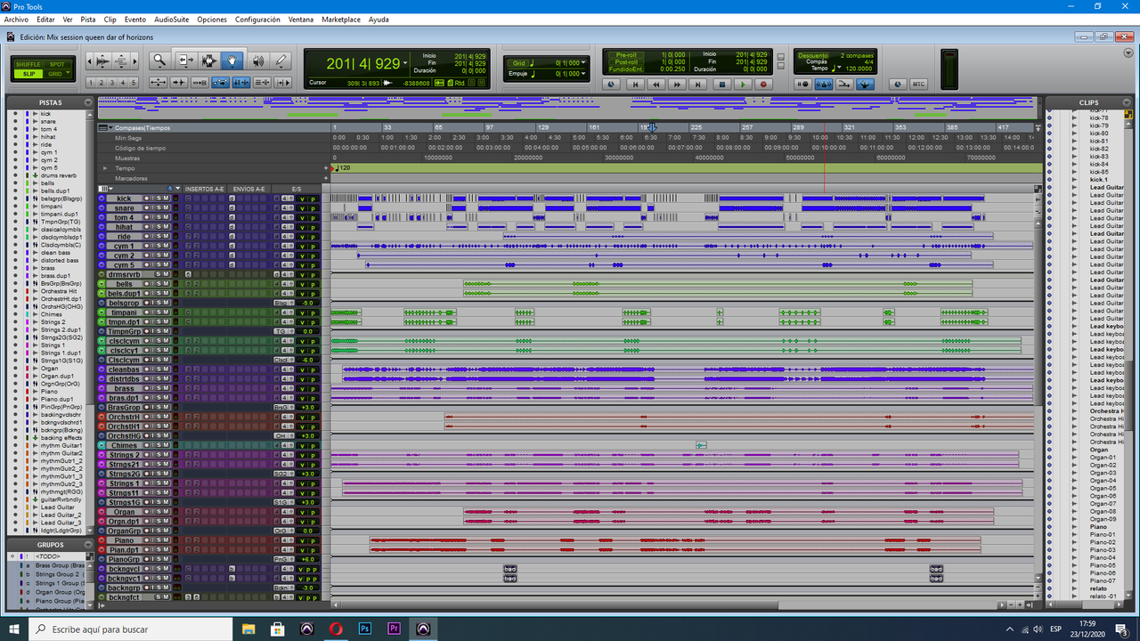Open the Clip menu
This screenshot has height=641, width=1140.
pos(110,19)
